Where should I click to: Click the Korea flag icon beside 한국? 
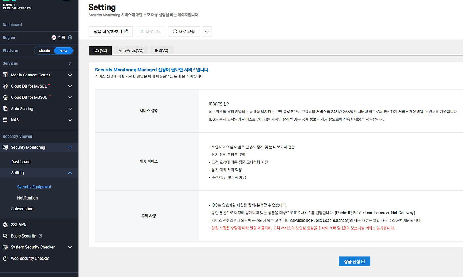[x=54, y=38]
